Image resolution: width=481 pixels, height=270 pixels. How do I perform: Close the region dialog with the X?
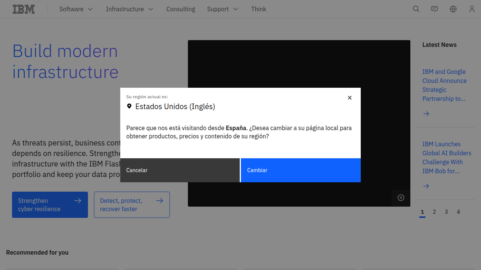pyautogui.click(x=349, y=97)
